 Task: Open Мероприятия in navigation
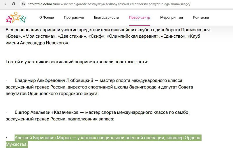coord(172,17)
